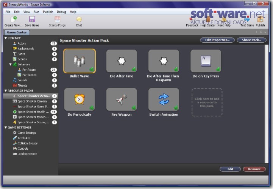This screenshot has width=273, height=189.
Task: Open the File menu
Action: pos(8,12)
